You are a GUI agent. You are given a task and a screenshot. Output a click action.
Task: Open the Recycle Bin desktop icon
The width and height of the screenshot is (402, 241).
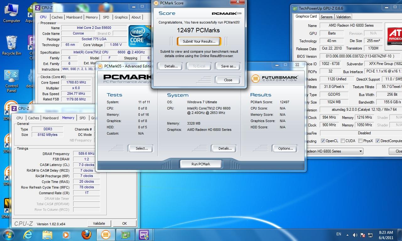coord(12,46)
